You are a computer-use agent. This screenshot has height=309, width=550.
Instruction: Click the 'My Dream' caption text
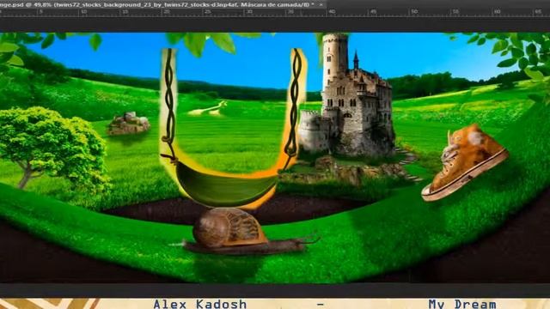(x=462, y=304)
